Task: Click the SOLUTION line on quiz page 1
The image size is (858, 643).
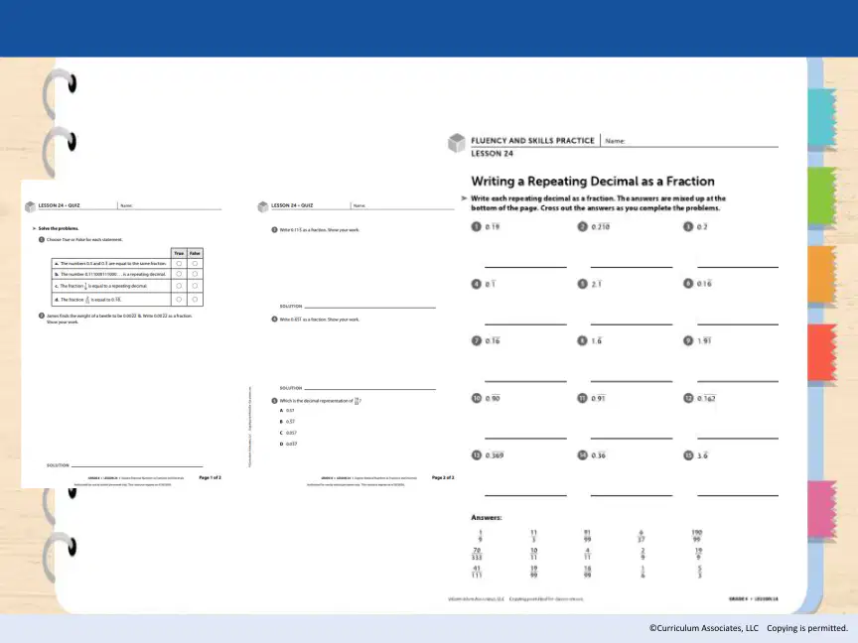Action: 137,464
